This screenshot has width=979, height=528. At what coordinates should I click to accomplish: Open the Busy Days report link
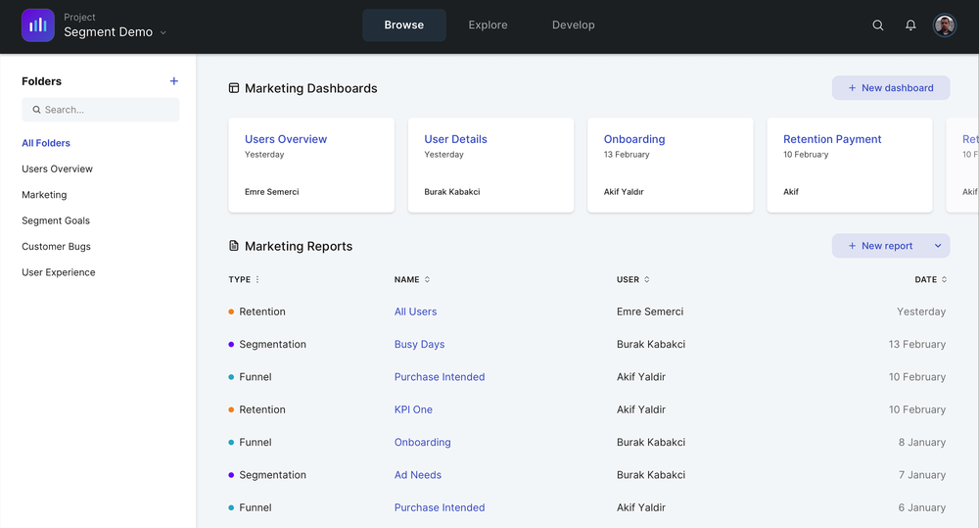pos(419,345)
